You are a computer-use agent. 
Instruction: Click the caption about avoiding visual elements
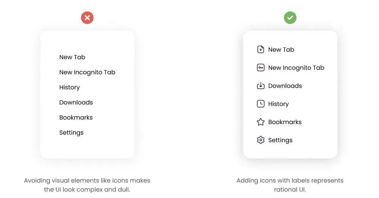(x=87, y=185)
